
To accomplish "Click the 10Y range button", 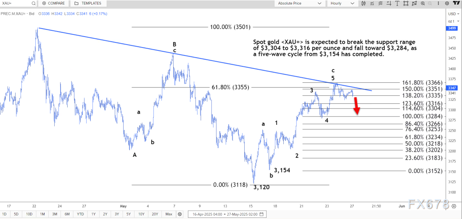I will [141, 214].
